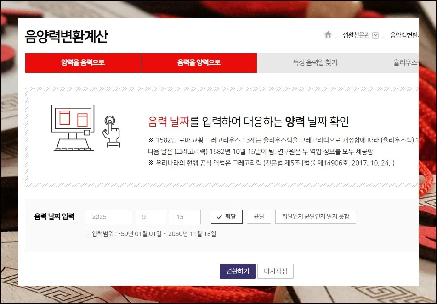437x304 pixels.
Task: Select the 평달 option
Action: tap(227, 217)
